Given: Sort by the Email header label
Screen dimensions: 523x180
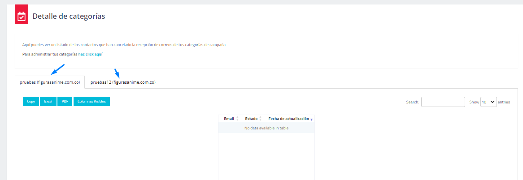Looking at the screenshot, I should pos(229,119).
